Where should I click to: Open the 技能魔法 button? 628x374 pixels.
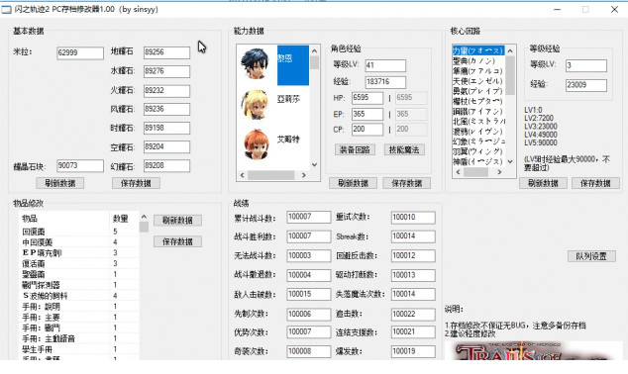pyautogui.click(x=404, y=149)
